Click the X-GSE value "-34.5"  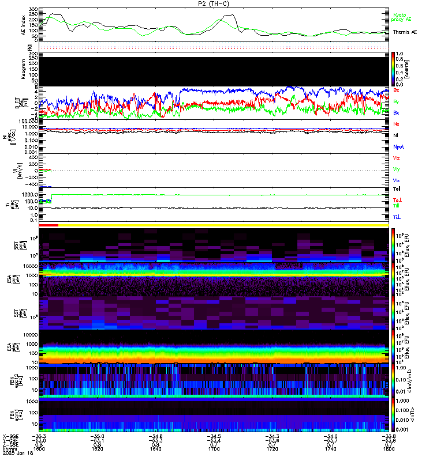[214, 436]
